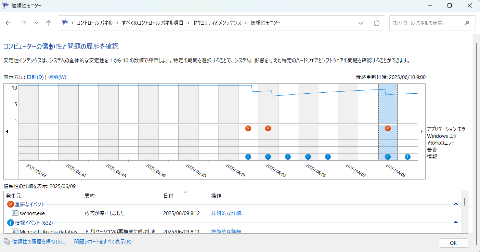Click the refresh icon in the address bar
The image size is (480, 252).
[x=377, y=23]
